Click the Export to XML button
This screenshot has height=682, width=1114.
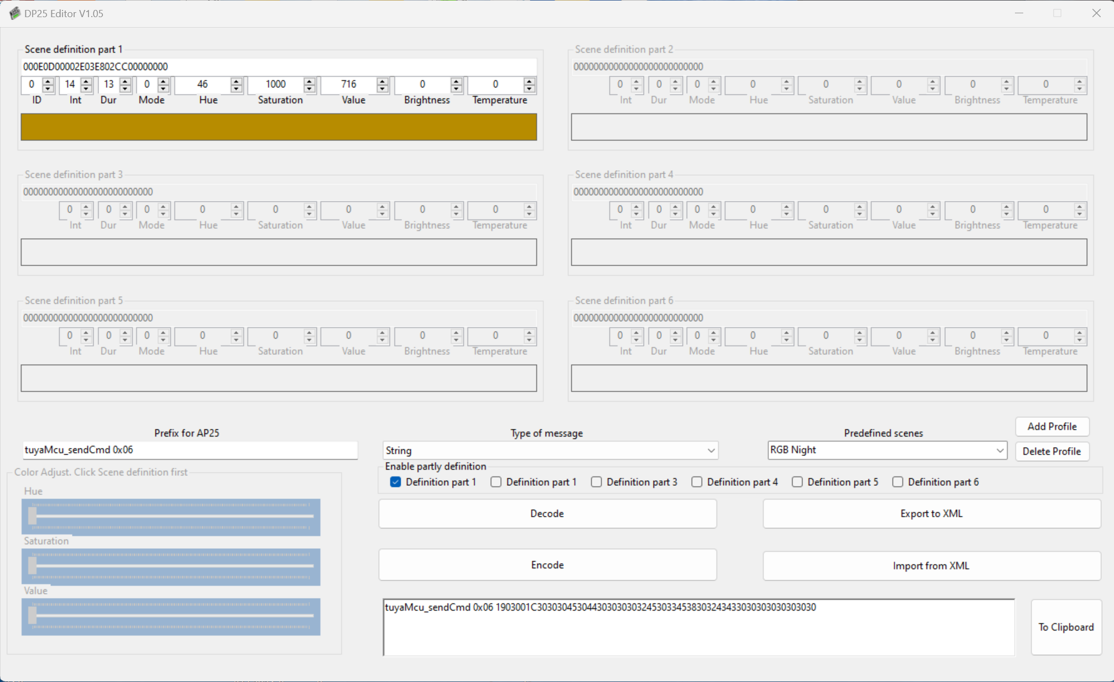[x=931, y=513]
